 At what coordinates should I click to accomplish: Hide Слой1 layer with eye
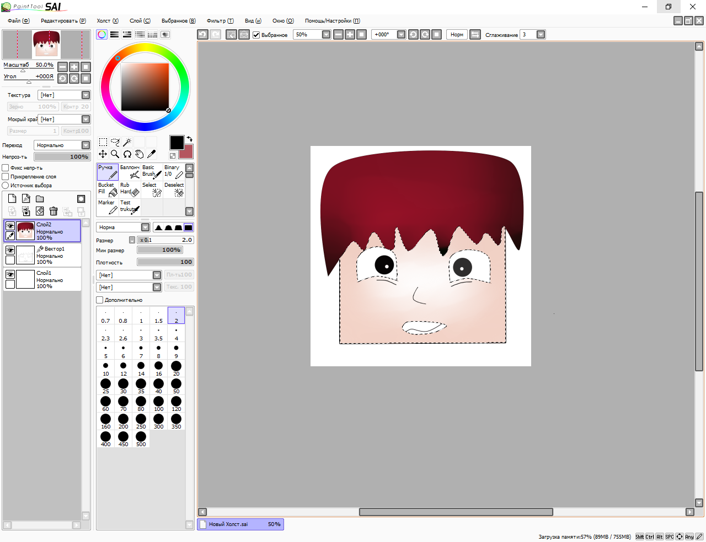(10, 274)
